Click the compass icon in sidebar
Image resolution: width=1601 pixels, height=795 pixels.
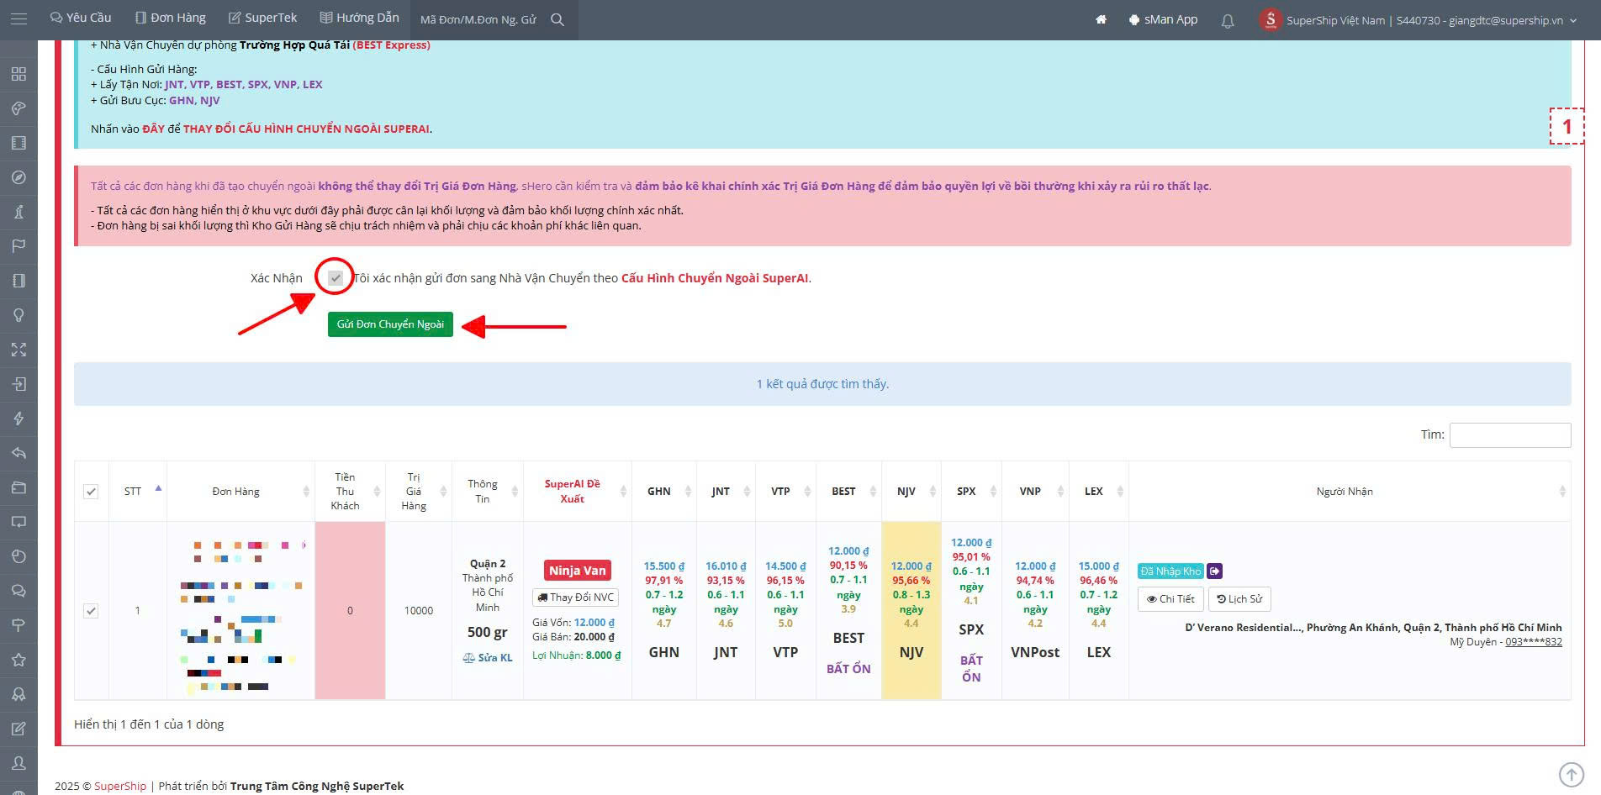pos(18,177)
